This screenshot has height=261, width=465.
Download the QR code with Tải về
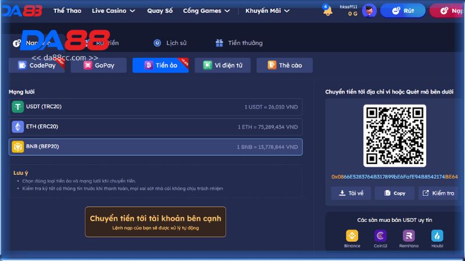click(x=351, y=193)
